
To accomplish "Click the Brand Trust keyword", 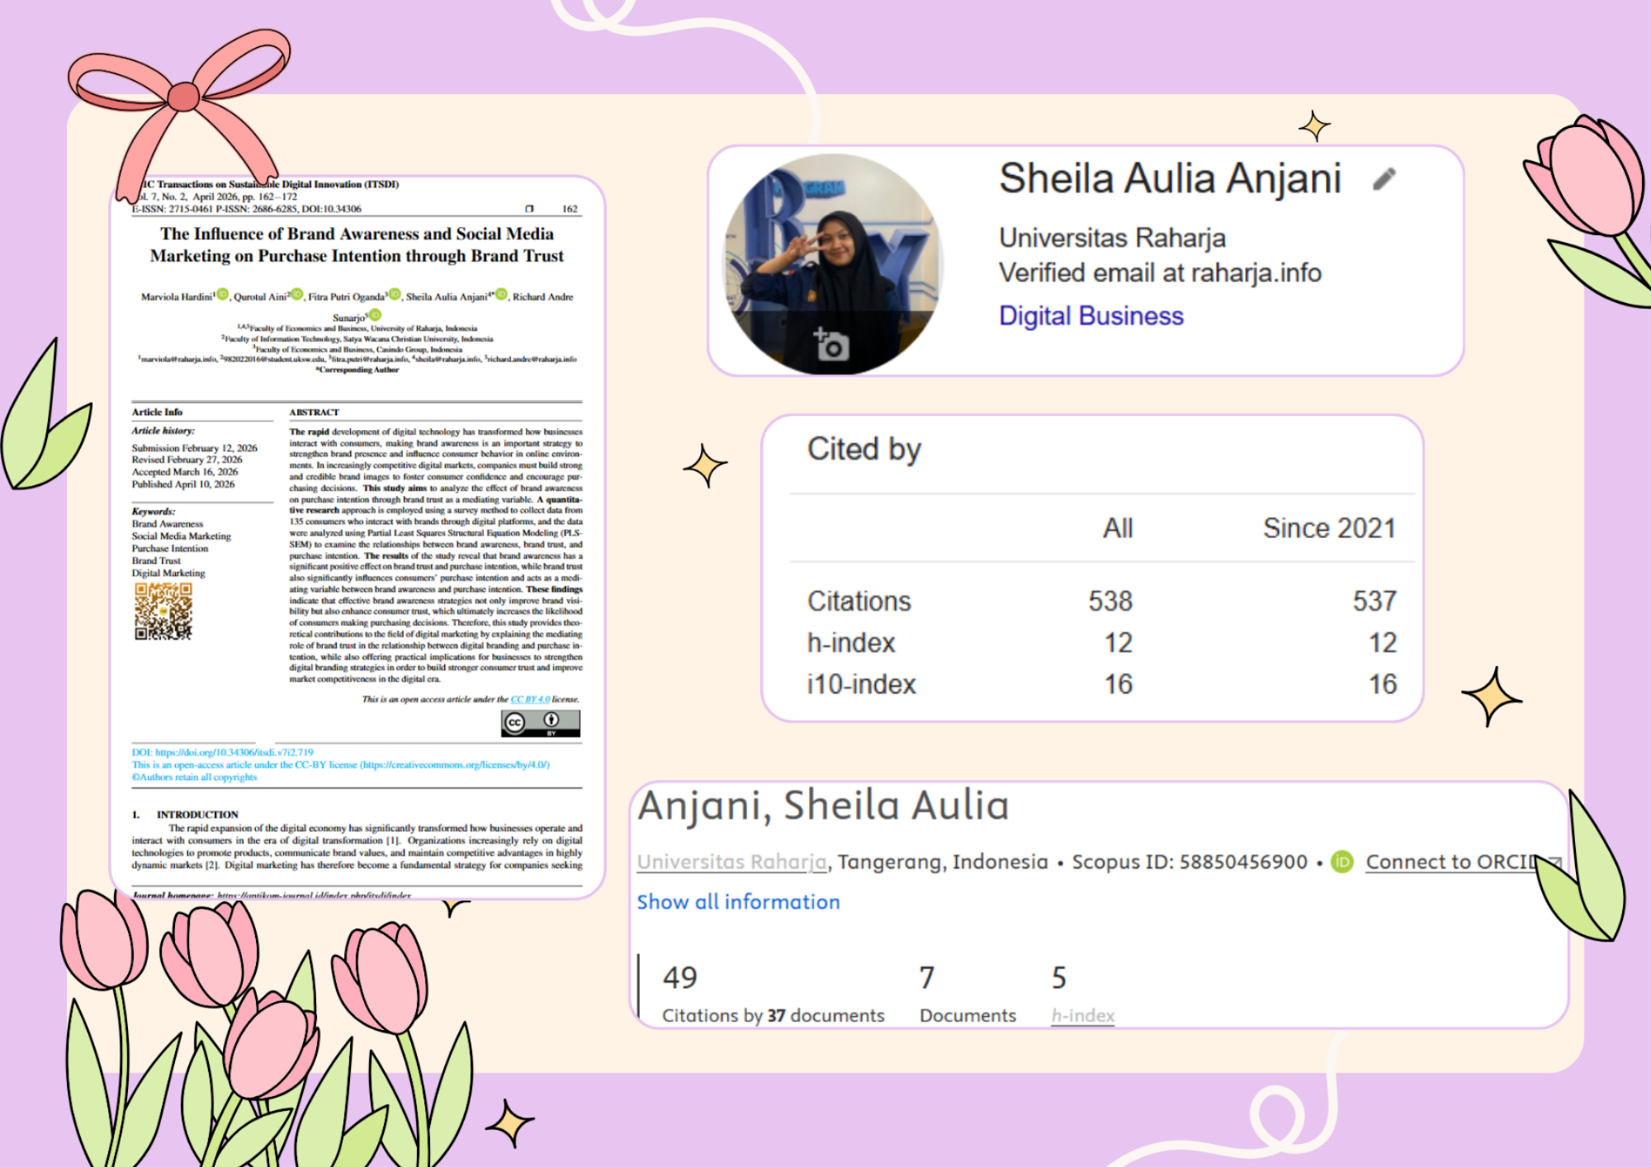I will pos(156,560).
